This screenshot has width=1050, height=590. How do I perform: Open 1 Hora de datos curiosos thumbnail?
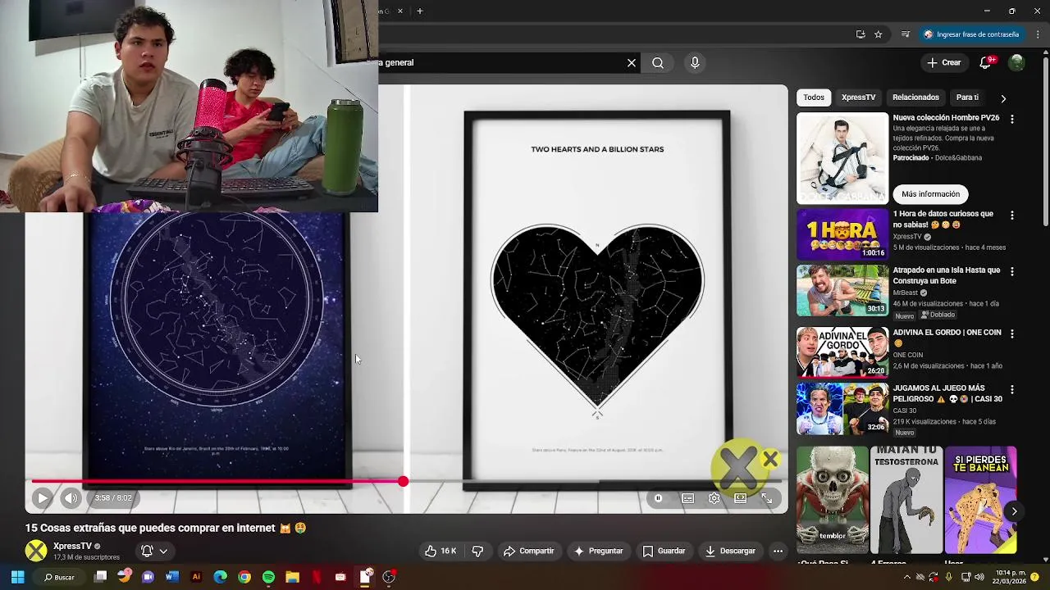(842, 234)
